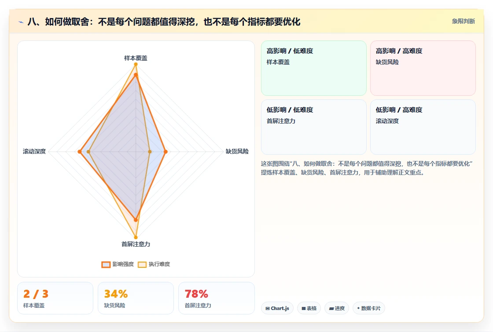Toggle the 影响强度 legend swatch

click(x=106, y=264)
